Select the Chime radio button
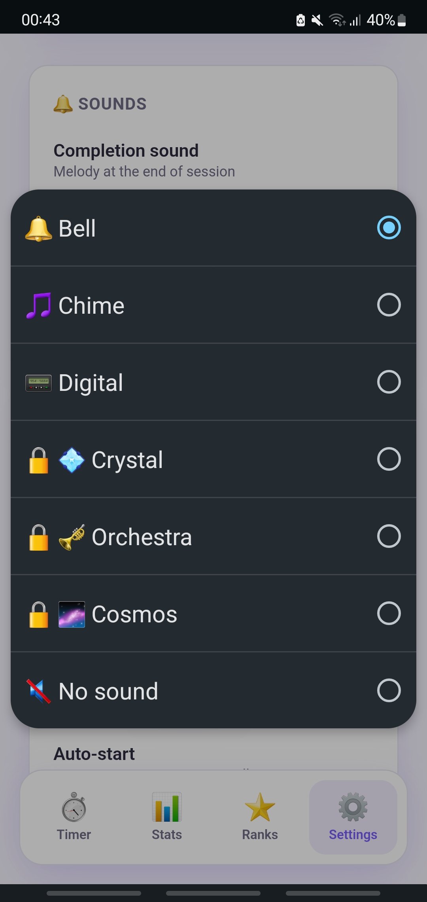 (389, 305)
